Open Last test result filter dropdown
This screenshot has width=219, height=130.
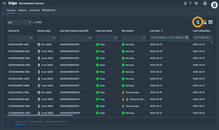107,38
